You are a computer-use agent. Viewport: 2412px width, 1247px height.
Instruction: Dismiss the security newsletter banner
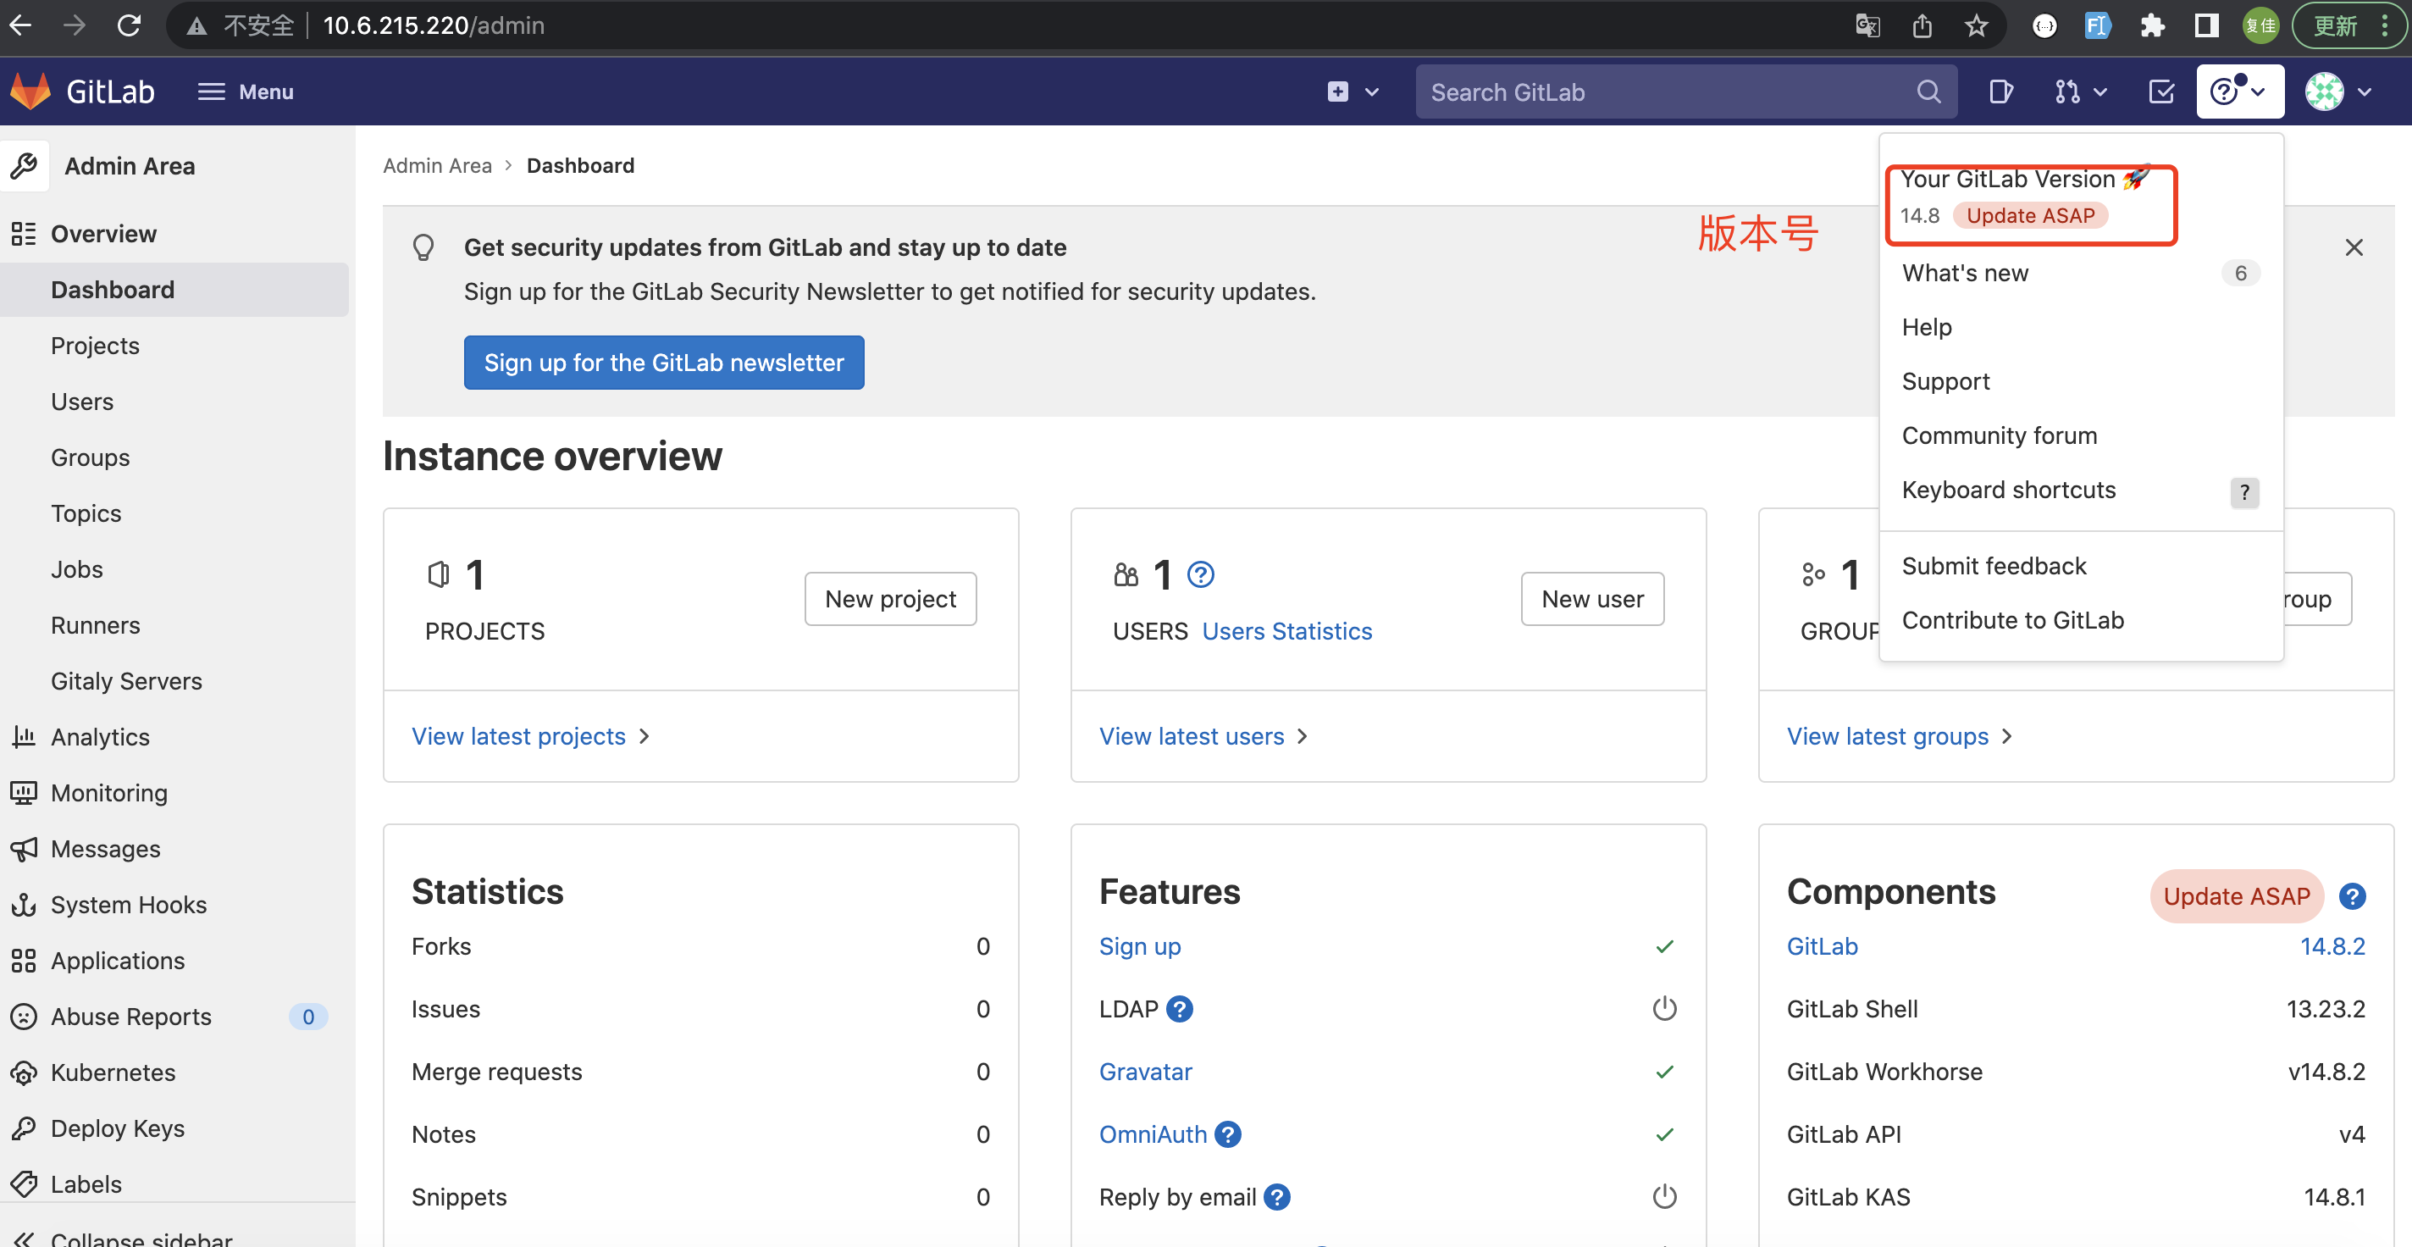pos(2353,247)
